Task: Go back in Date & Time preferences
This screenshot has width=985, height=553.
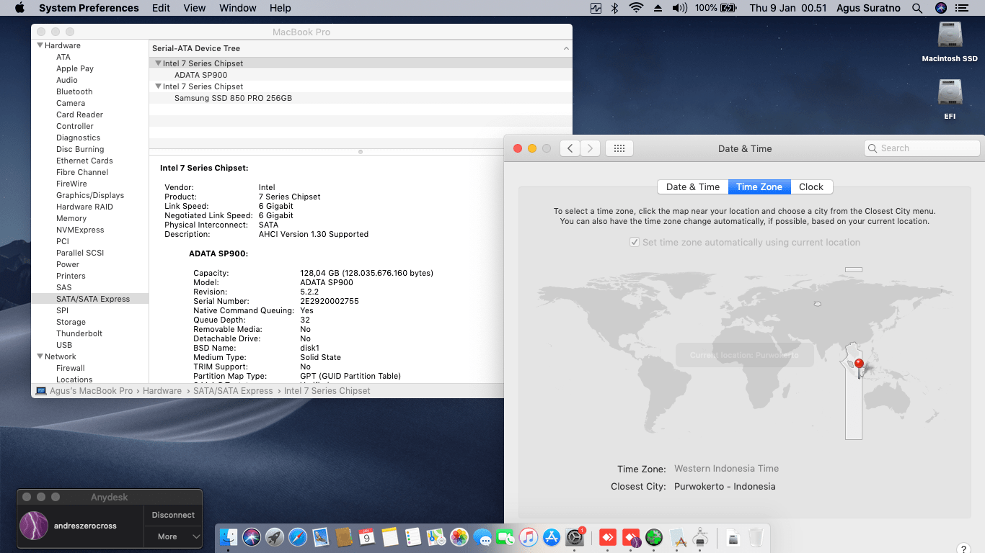Action: pos(570,148)
